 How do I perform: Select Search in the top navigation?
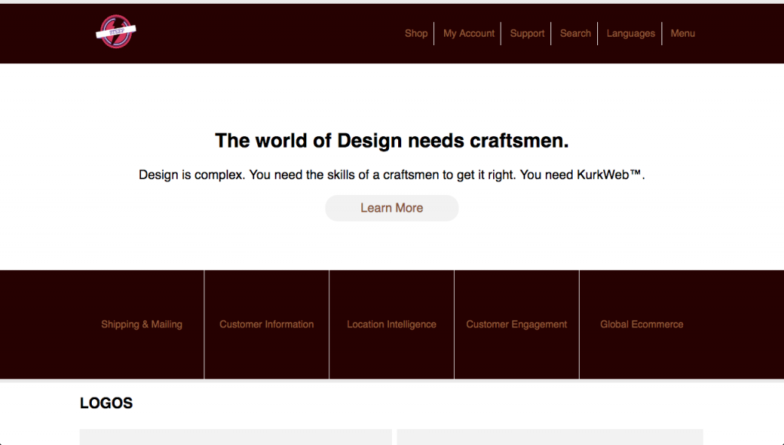pos(575,34)
